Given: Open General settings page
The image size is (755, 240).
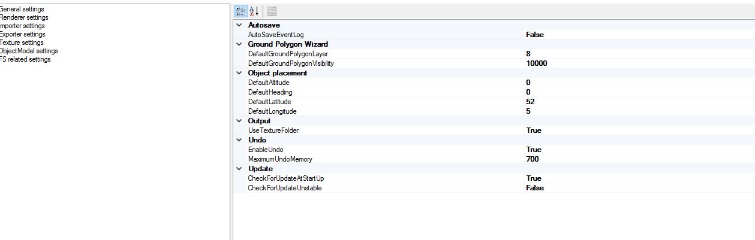Looking at the screenshot, I should 22,9.
